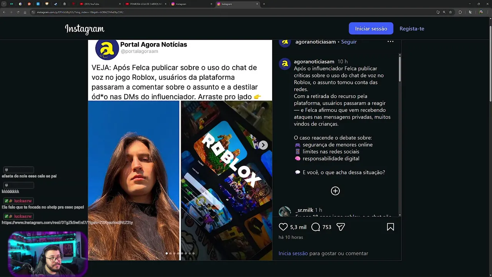Open the tab search dropdown arrow
492x277 pixels.
(x=4, y=4)
